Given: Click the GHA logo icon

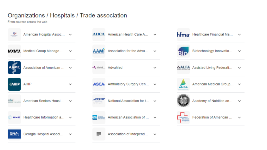Looking at the screenshot, I should tap(14, 134).
